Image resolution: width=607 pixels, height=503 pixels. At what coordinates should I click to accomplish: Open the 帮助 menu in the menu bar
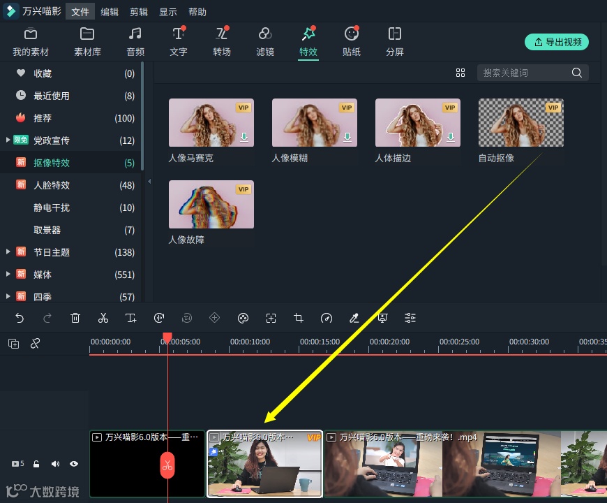tap(198, 11)
